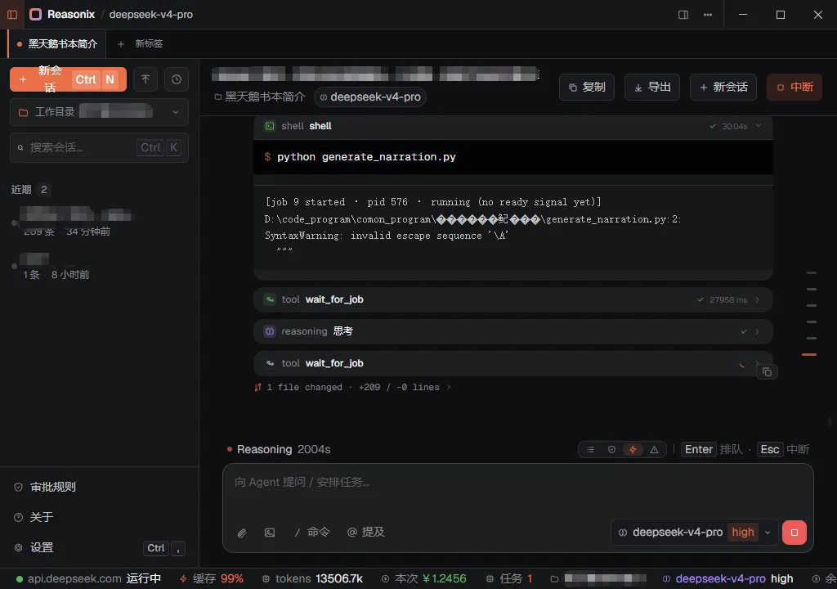Viewport: 837px width, 589px height.
Task: Click the 设置 gear icon
Action: pos(18,548)
